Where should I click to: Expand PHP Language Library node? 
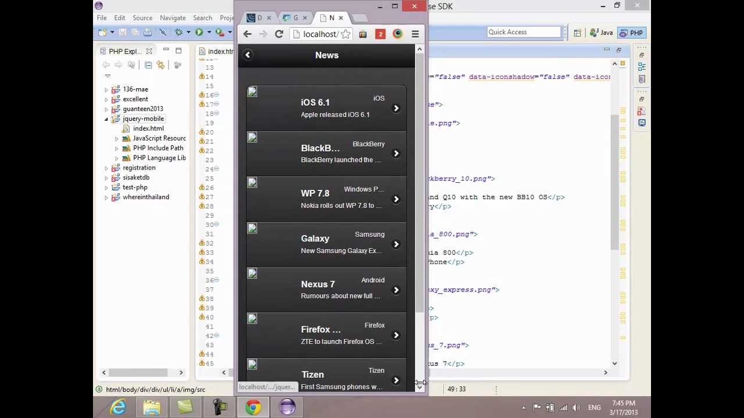click(116, 158)
